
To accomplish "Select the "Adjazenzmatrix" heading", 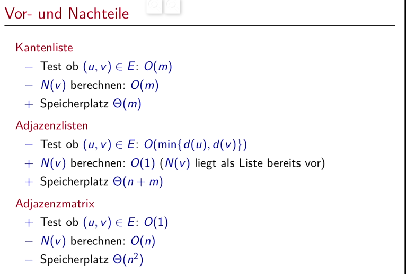I will tap(55, 203).
